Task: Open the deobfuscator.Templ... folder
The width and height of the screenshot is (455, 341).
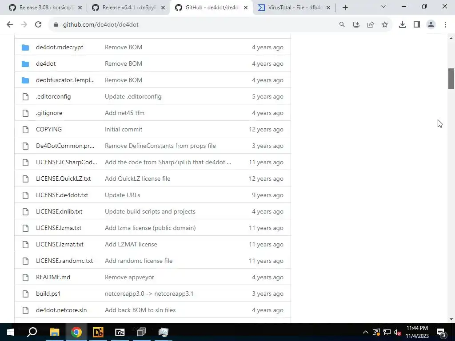Action: [65, 80]
